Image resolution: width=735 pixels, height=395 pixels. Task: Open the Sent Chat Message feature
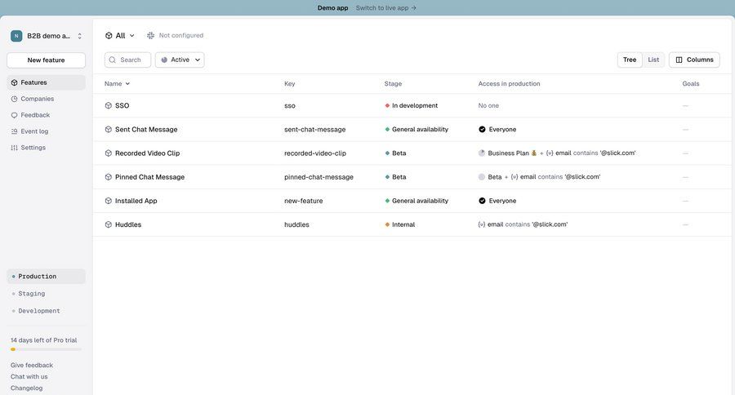point(146,129)
